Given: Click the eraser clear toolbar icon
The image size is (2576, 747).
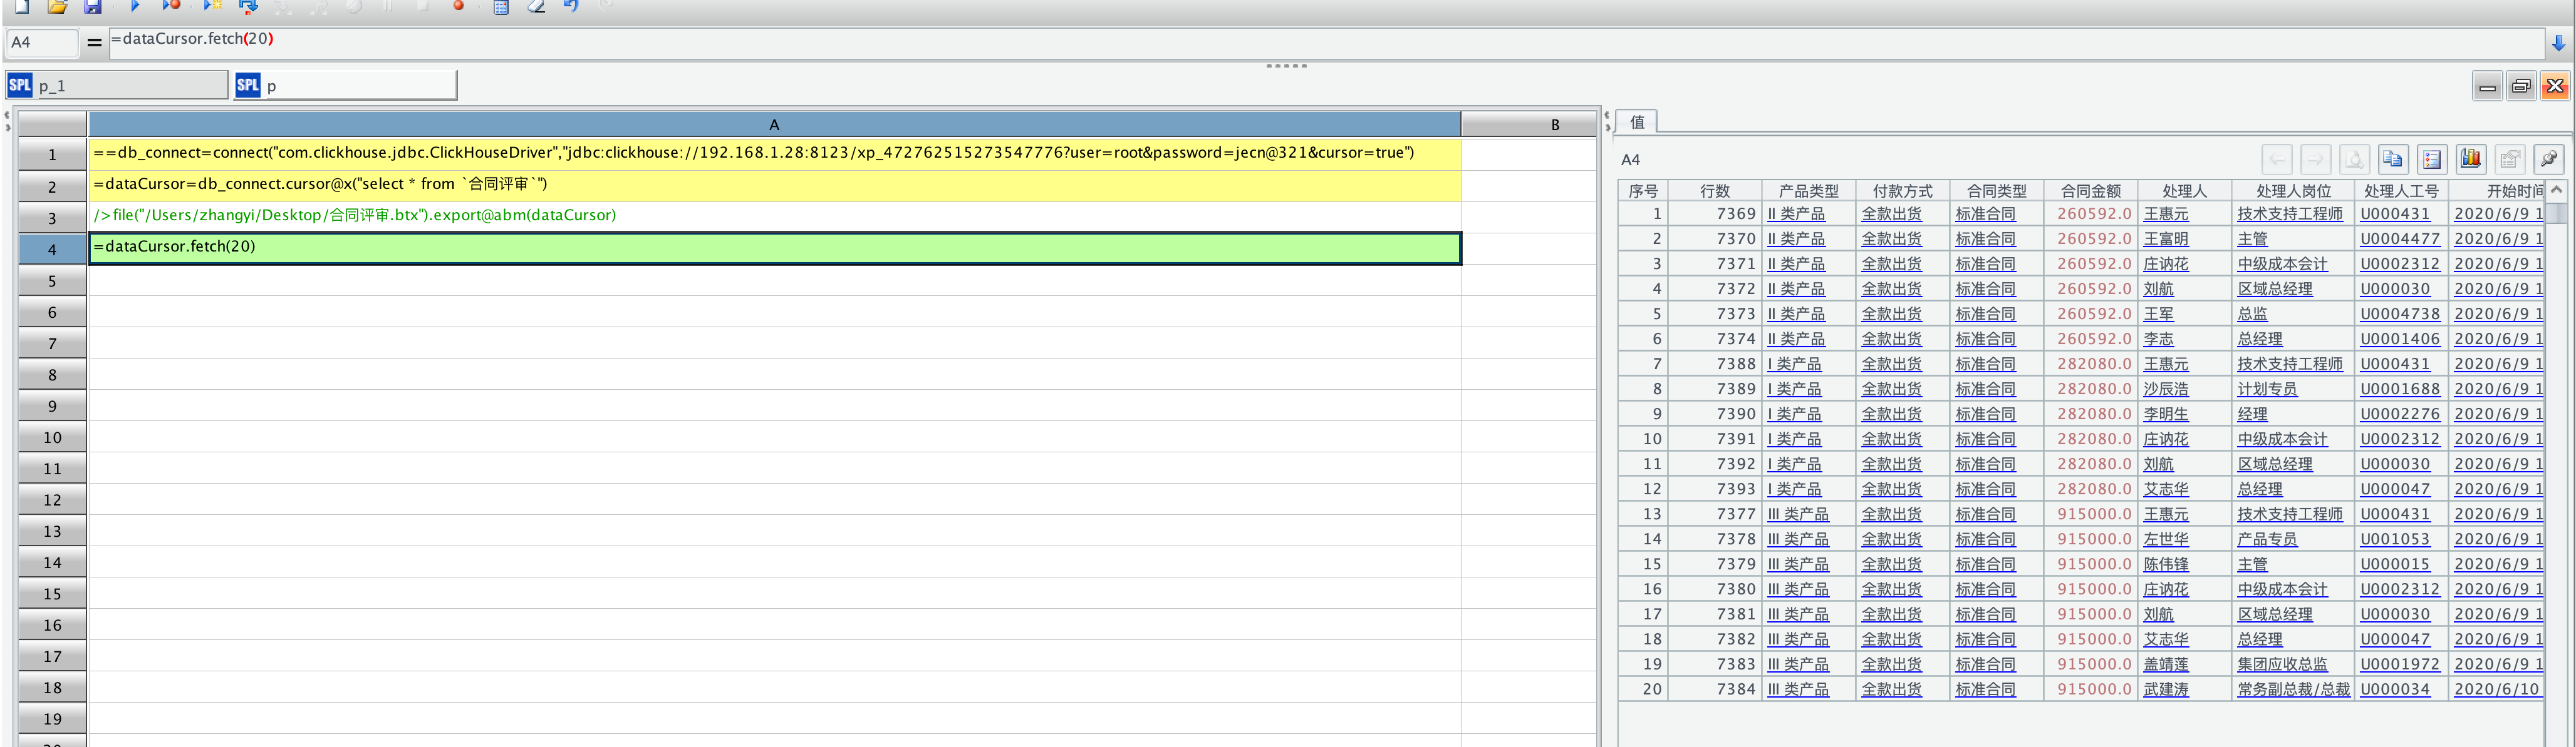Looking at the screenshot, I should click(537, 6).
